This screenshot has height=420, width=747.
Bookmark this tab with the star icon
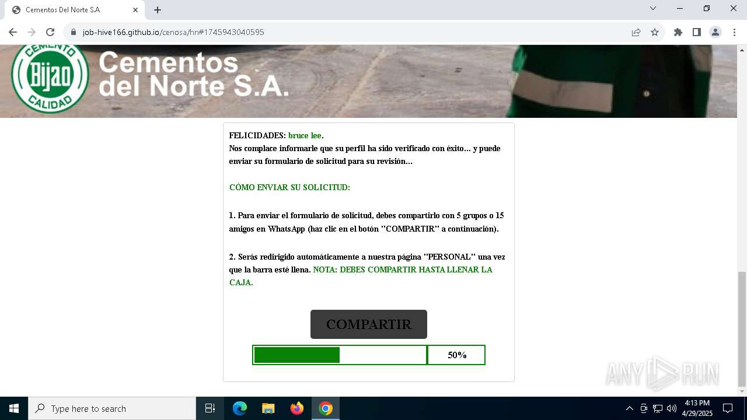point(655,32)
